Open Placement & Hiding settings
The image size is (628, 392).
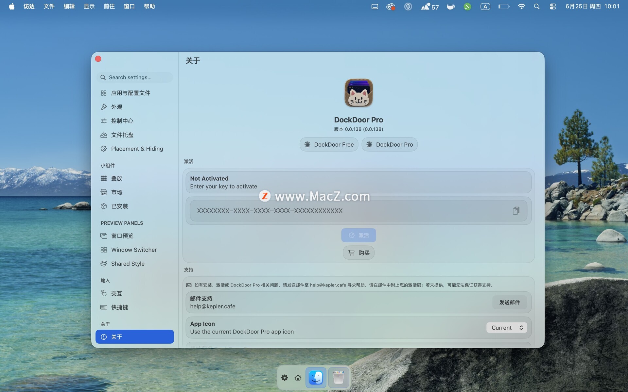[134, 149]
